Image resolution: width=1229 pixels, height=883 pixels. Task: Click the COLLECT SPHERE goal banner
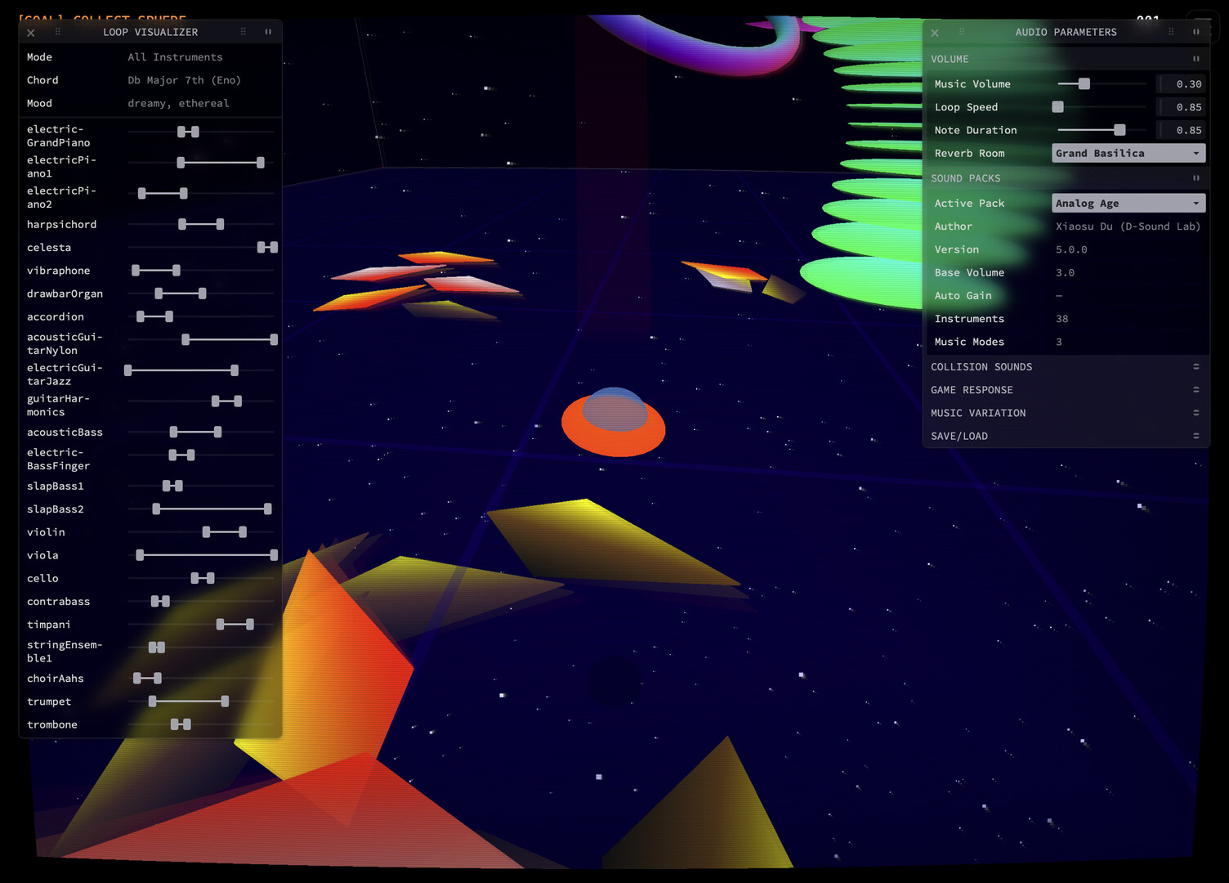click(104, 19)
